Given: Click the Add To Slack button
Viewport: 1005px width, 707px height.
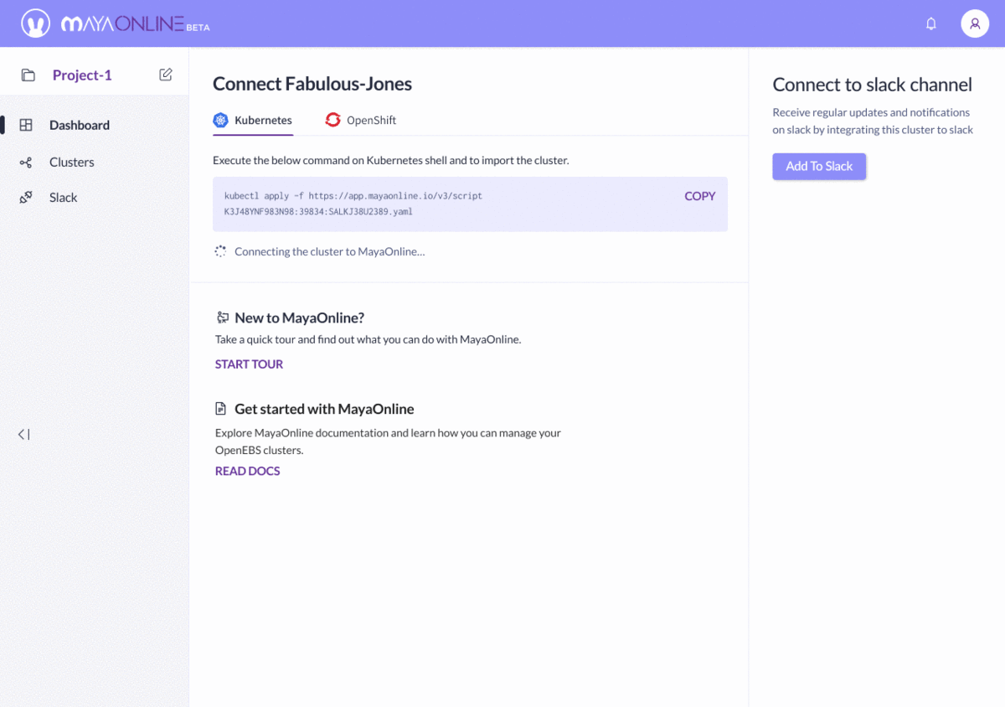Looking at the screenshot, I should 819,166.
